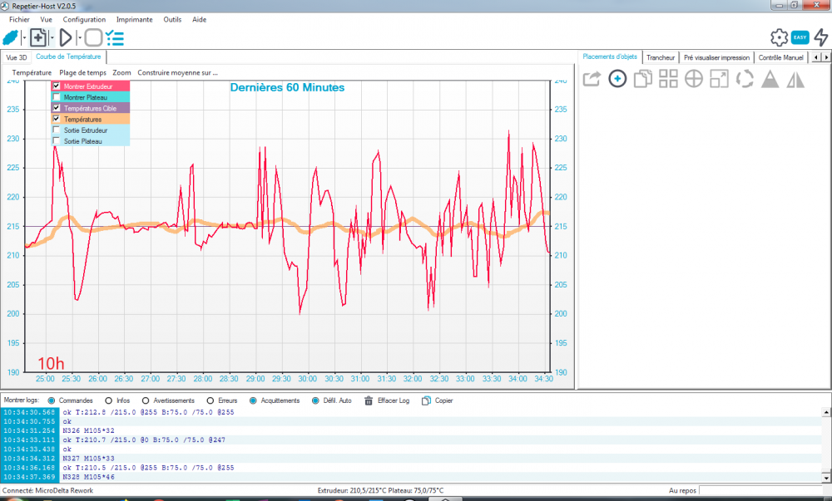
Task: Click the cut object triangle icon
Action: [770, 79]
